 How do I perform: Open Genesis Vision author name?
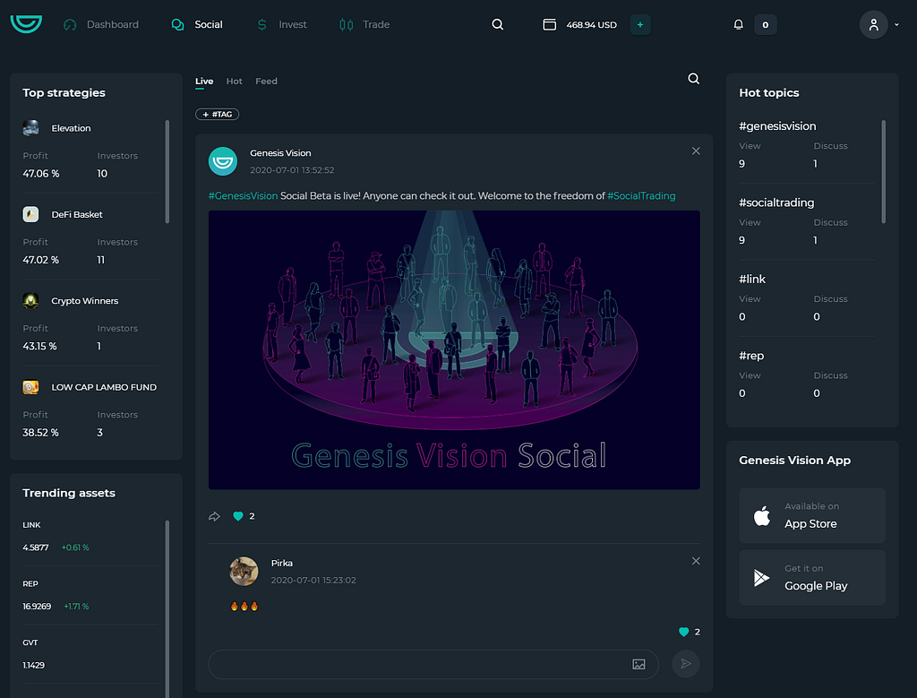point(280,152)
